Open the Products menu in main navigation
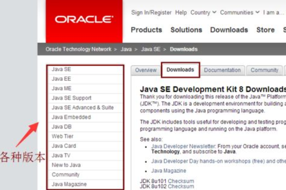The image size is (286, 190). (x=146, y=30)
